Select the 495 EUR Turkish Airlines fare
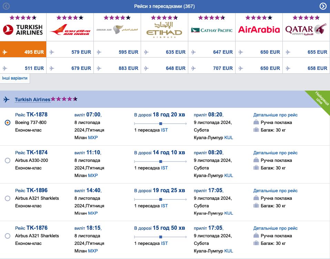The width and height of the screenshot is (330, 259). (x=23, y=52)
